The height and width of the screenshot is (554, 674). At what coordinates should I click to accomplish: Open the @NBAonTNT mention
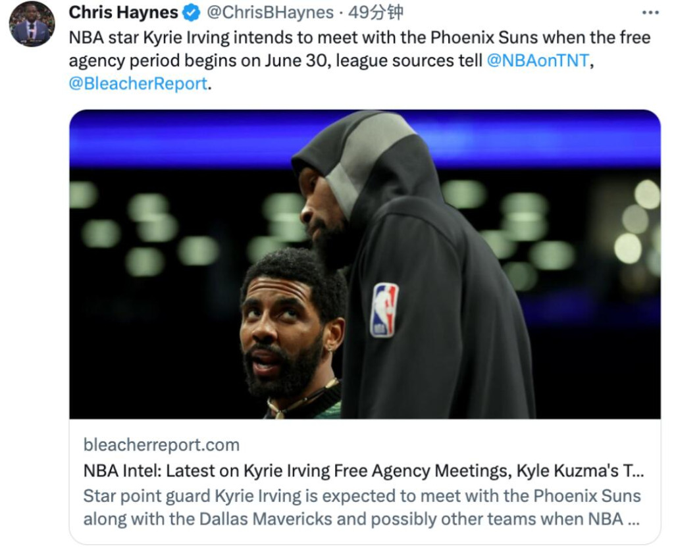(537, 61)
